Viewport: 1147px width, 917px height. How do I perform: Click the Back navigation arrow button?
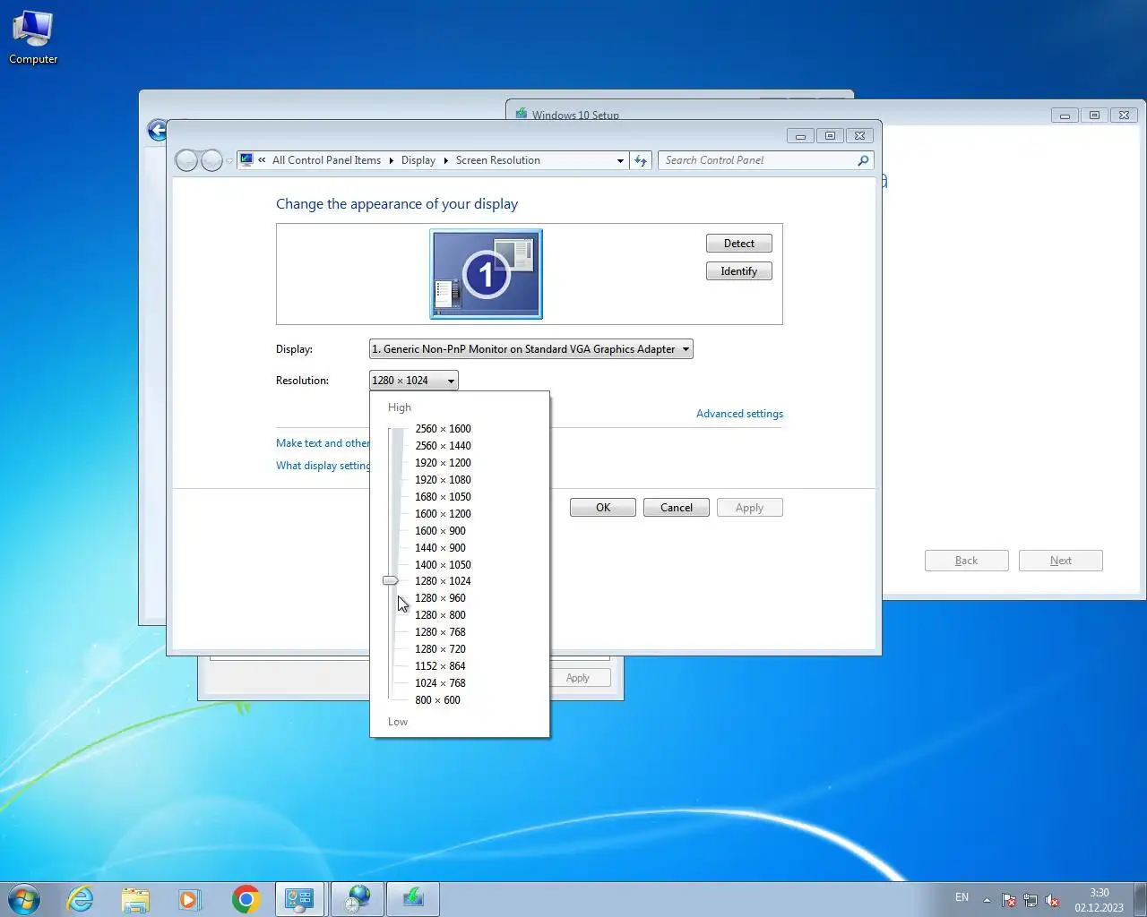(x=186, y=160)
